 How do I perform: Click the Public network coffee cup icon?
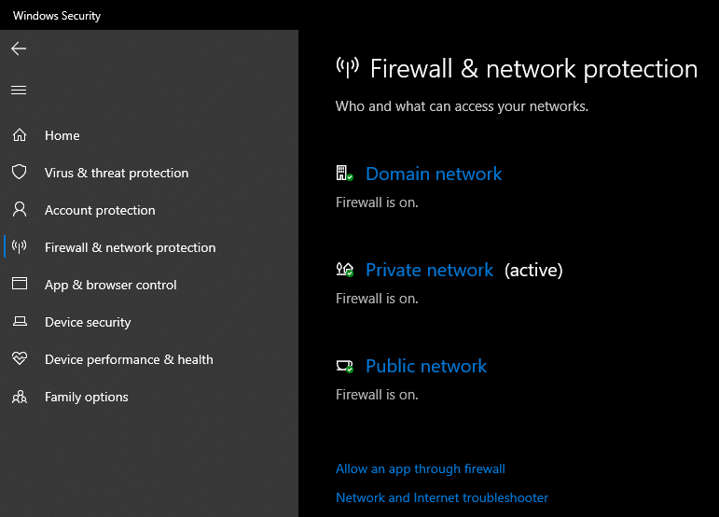(x=344, y=366)
